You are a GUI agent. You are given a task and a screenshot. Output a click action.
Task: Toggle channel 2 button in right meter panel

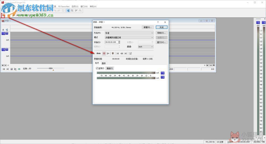coord(264,23)
